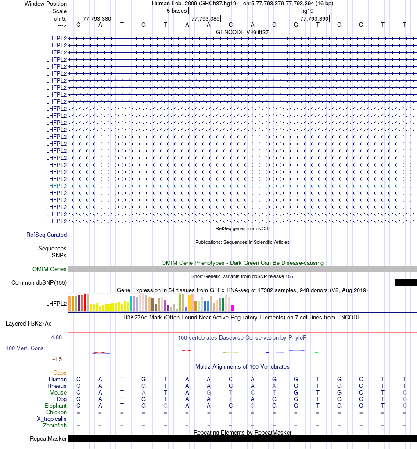Open Publications: Sequences in Scientific Articles title
Screen dimensions: 417x449
point(242,242)
